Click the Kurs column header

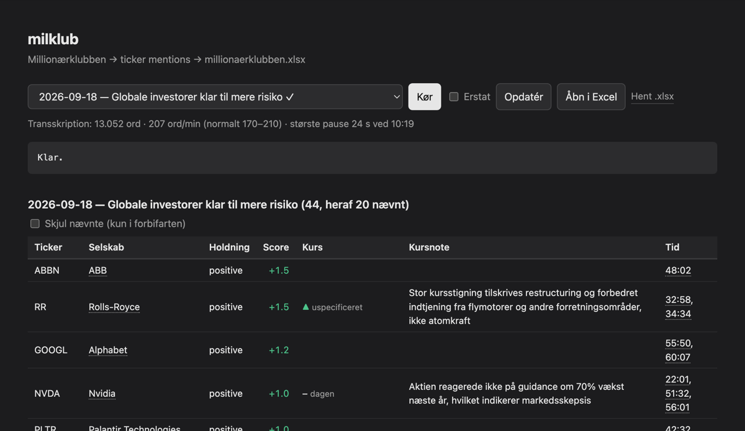click(x=312, y=247)
